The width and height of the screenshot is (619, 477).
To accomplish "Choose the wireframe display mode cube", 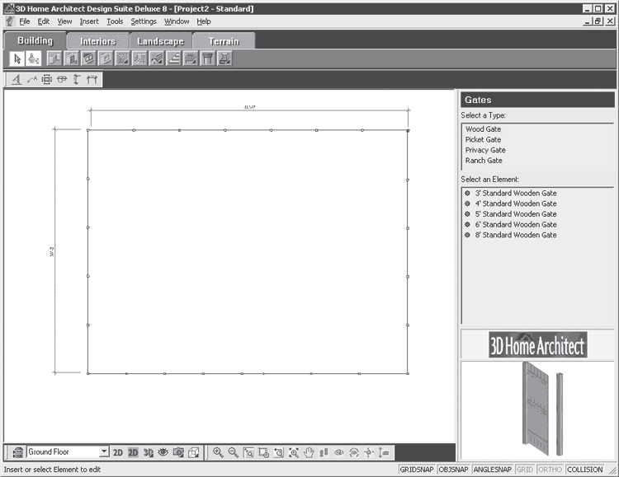I will coord(193,452).
